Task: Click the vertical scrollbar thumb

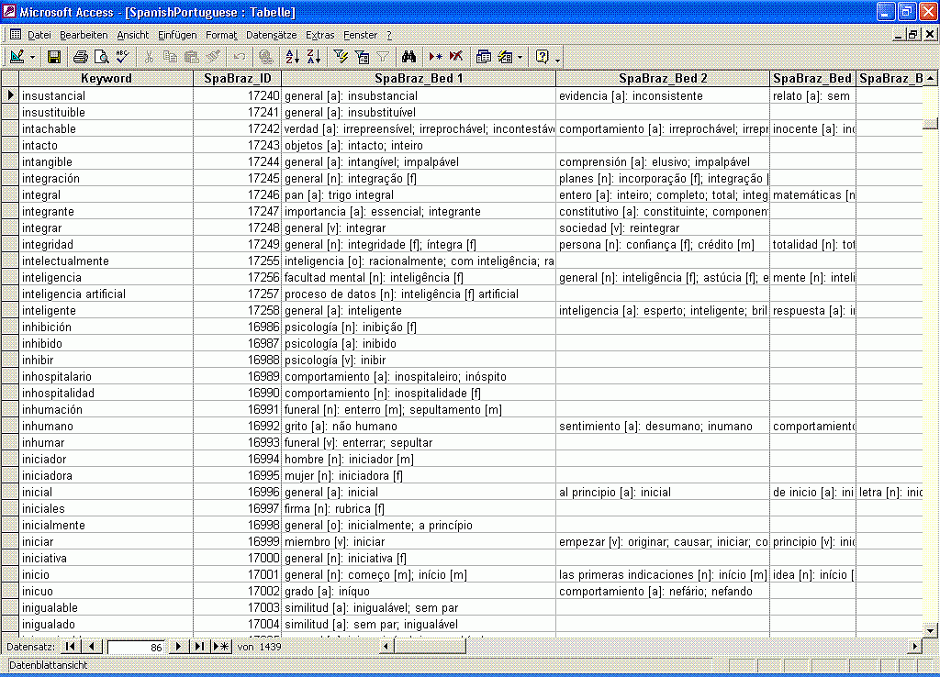Action: pyautogui.click(x=931, y=124)
